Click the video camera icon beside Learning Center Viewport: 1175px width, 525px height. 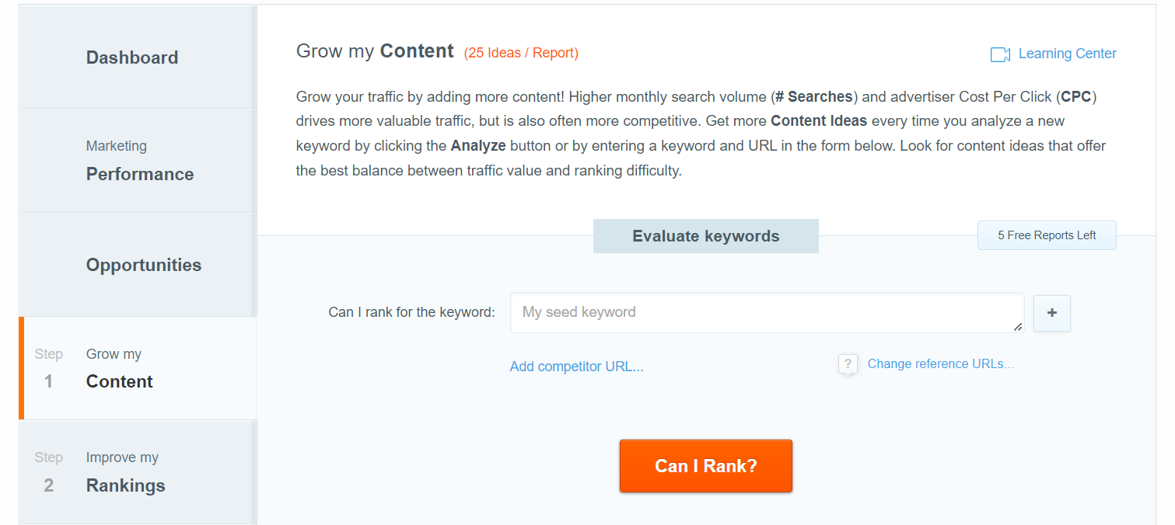(1000, 54)
